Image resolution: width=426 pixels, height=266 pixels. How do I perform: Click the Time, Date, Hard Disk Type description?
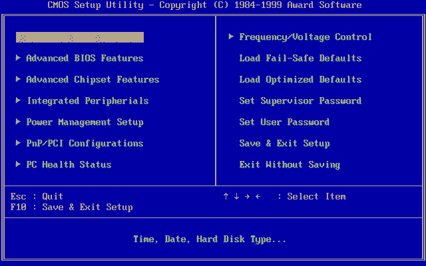point(210,239)
